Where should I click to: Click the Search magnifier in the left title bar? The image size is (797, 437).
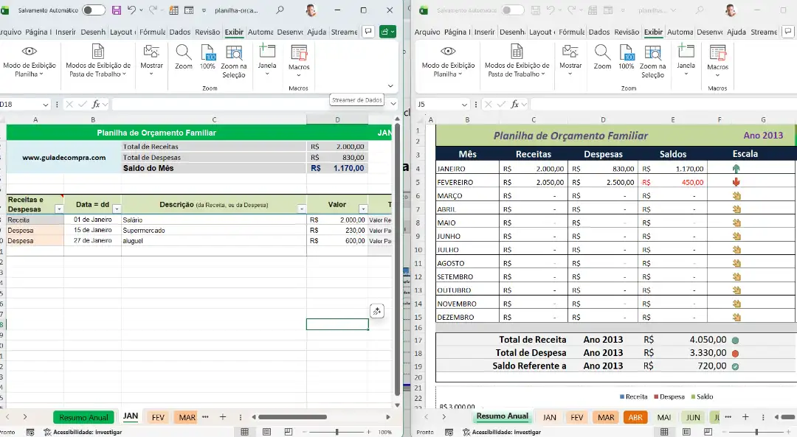coord(280,10)
